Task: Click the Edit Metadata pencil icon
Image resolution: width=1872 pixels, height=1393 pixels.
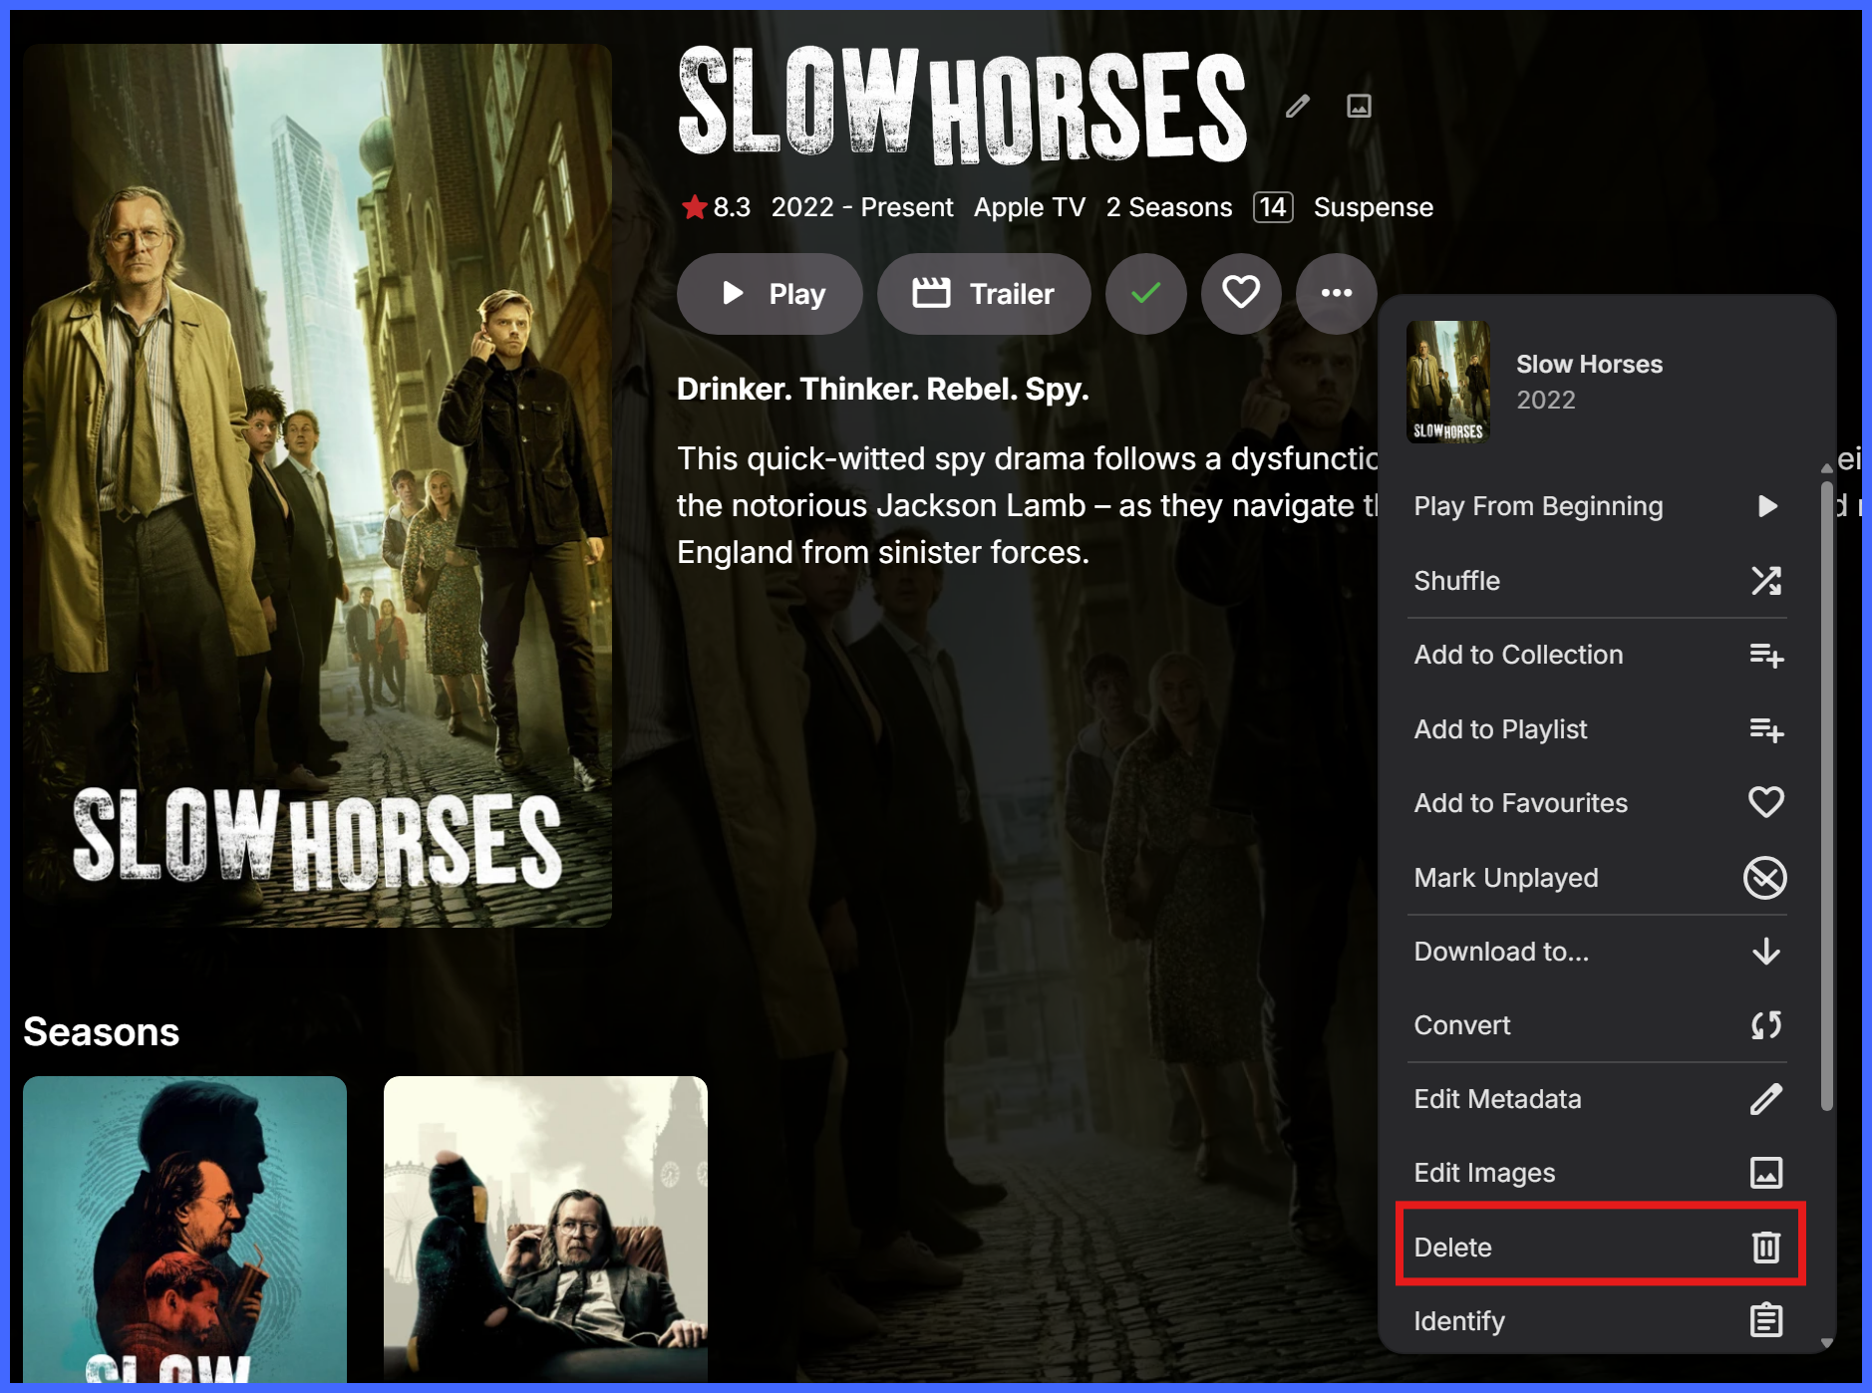Action: click(1766, 1099)
